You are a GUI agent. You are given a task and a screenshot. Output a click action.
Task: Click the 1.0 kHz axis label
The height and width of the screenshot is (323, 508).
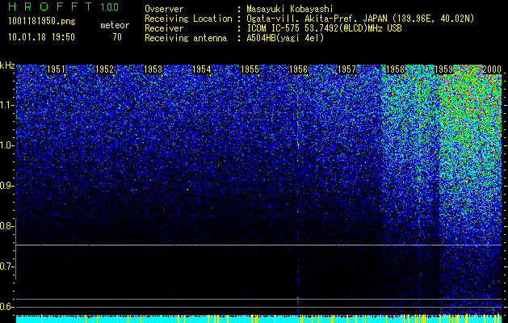click(x=6, y=145)
